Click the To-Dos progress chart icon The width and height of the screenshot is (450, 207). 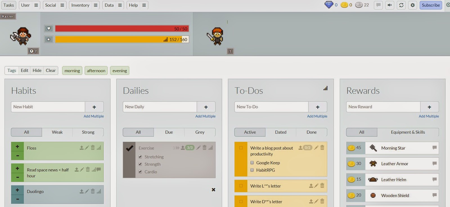pyautogui.click(x=325, y=88)
